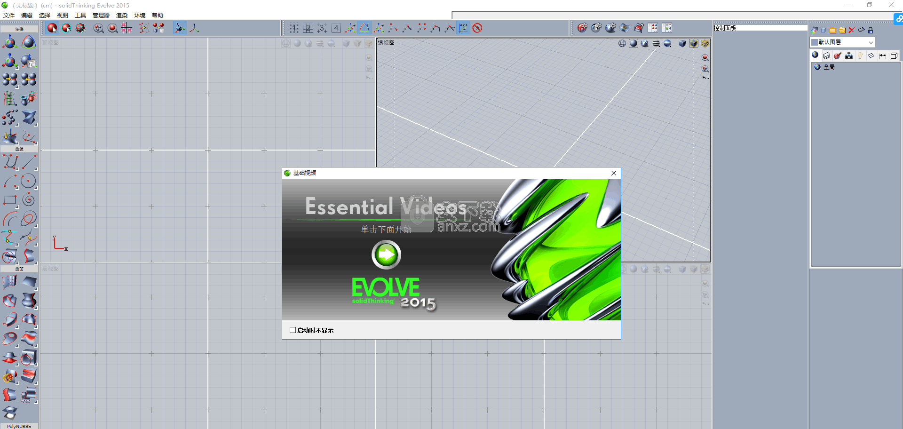Open render settings red gear sphere
The image size is (903, 429).
coord(582,28)
